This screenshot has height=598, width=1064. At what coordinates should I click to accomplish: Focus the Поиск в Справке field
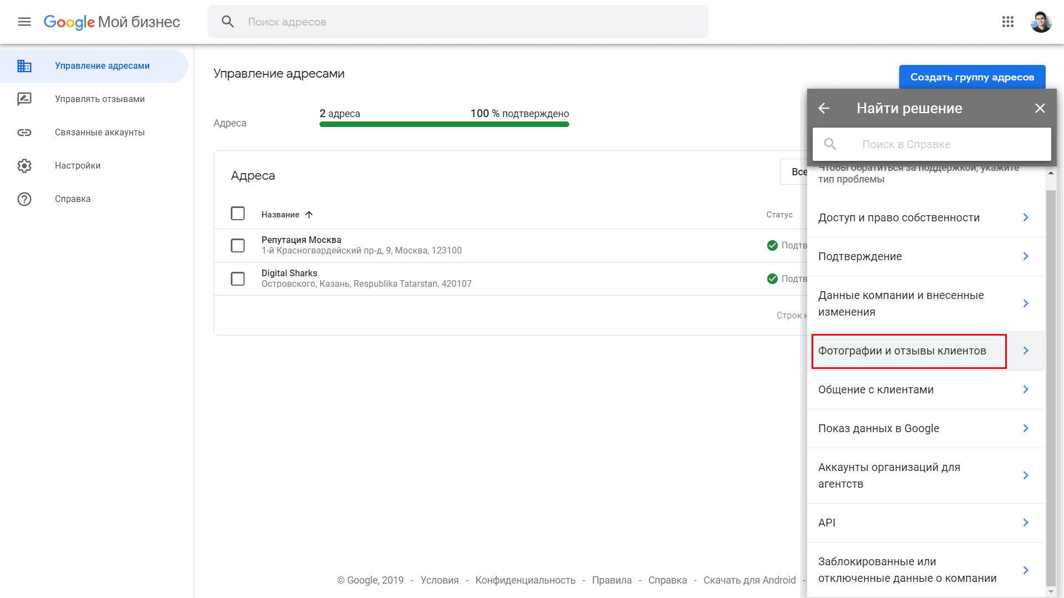(932, 144)
